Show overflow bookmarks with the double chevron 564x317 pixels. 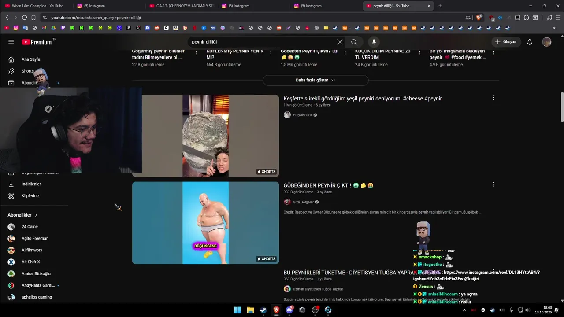pyautogui.click(x=554, y=28)
